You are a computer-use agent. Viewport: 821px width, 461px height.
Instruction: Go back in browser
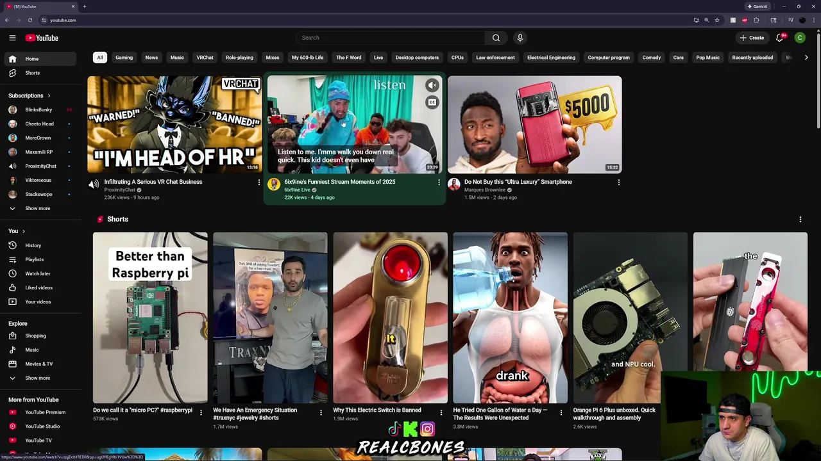pos(6,20)
